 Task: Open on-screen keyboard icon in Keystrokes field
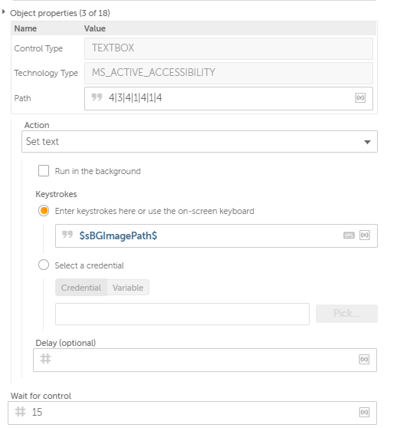coord(349,235)
